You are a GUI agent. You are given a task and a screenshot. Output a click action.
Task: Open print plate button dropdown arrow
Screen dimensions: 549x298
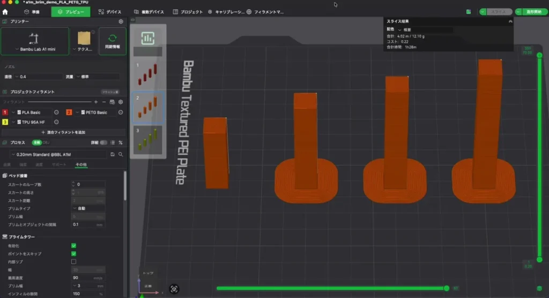tap(518, 12)
